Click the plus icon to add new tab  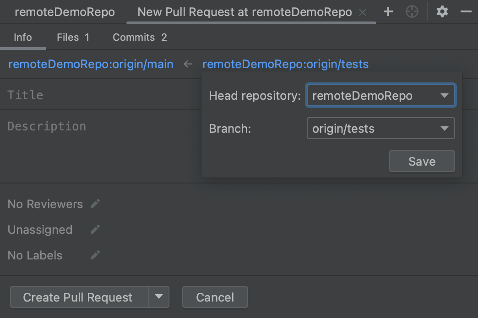pyautogui.click(x=388, y=12)
